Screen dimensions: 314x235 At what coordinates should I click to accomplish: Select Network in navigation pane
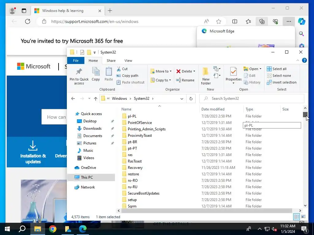click(x=88, y=187)
